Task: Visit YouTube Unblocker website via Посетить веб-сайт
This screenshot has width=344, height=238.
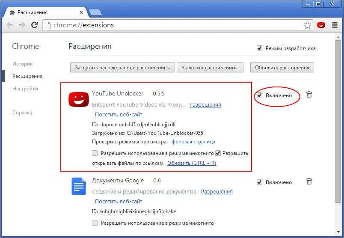Action: pos(119,114)
